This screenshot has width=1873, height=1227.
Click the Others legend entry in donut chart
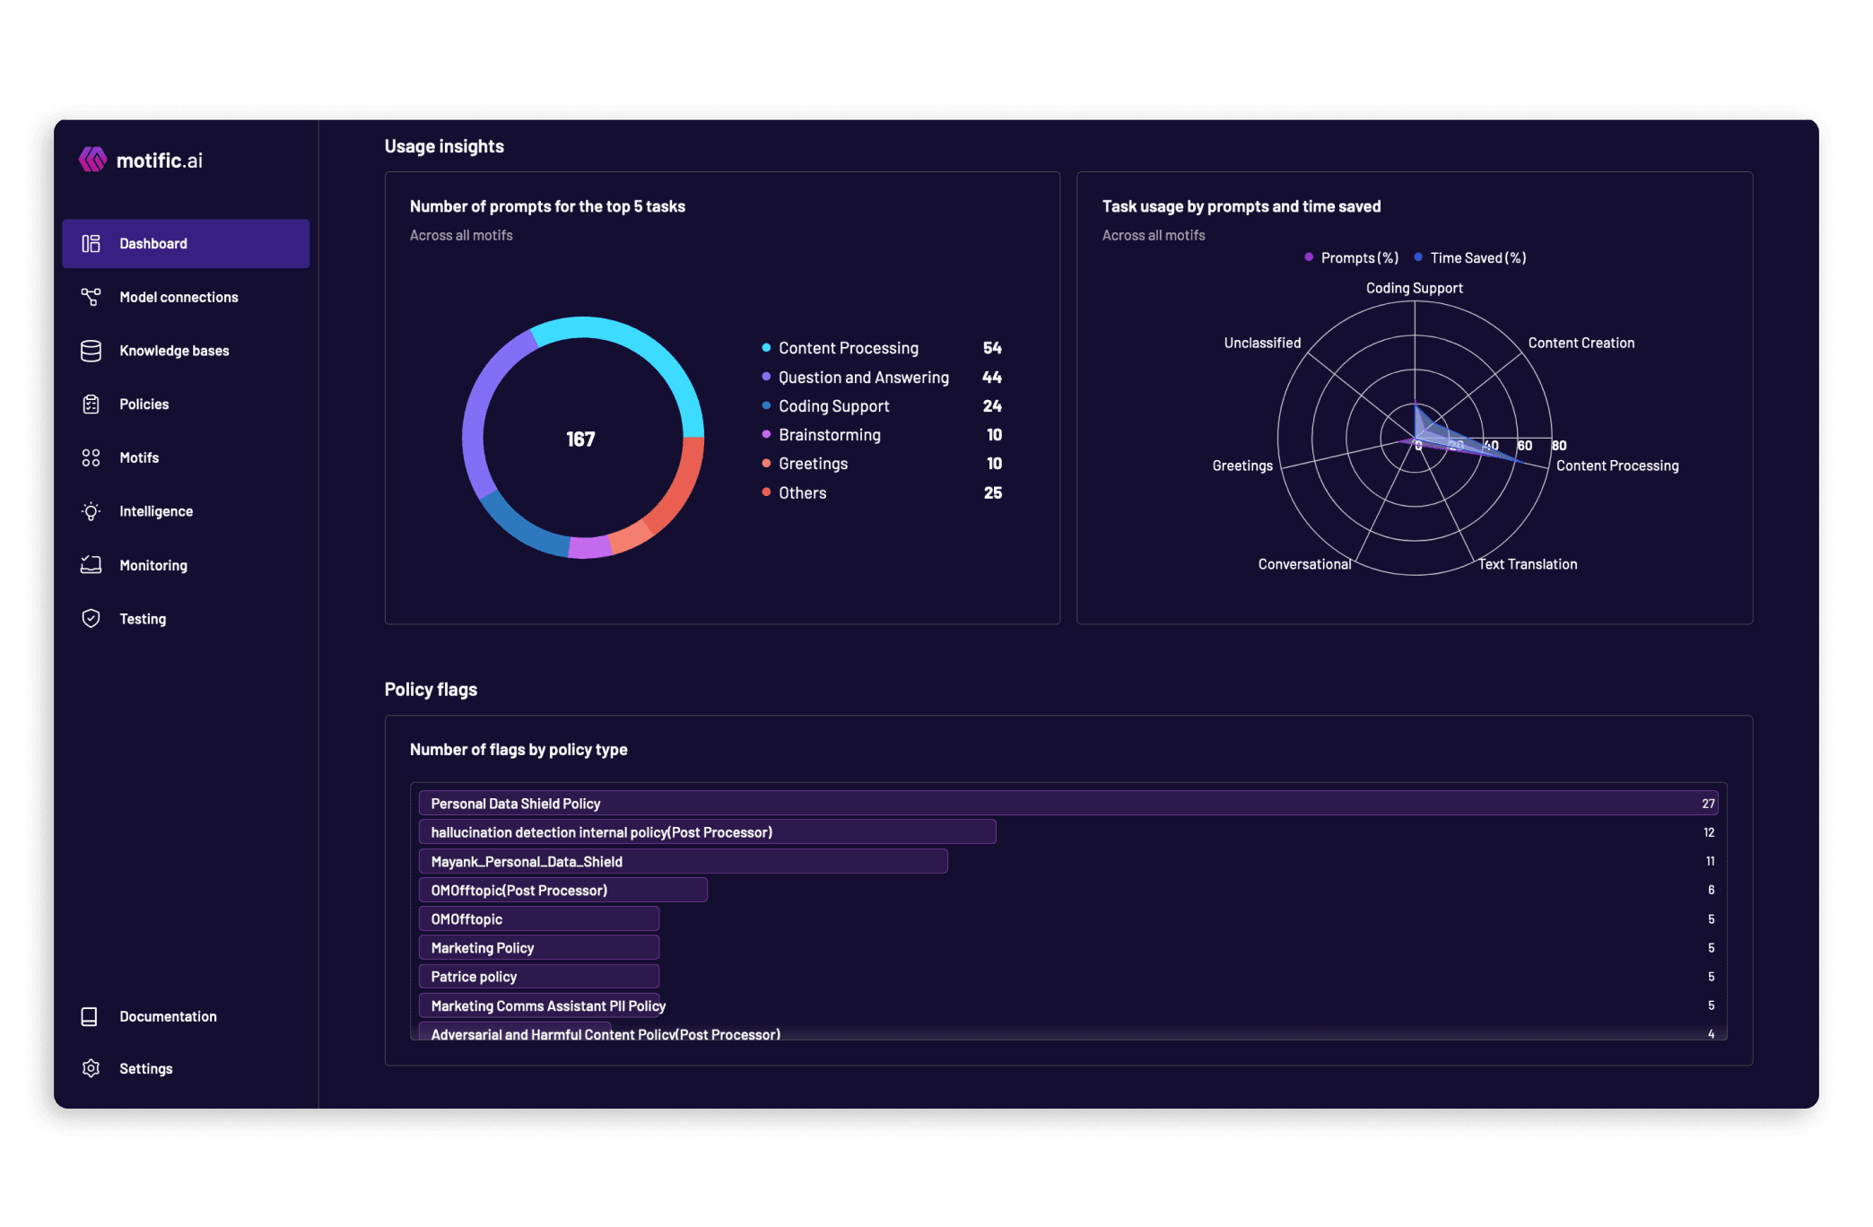[802, 492]
